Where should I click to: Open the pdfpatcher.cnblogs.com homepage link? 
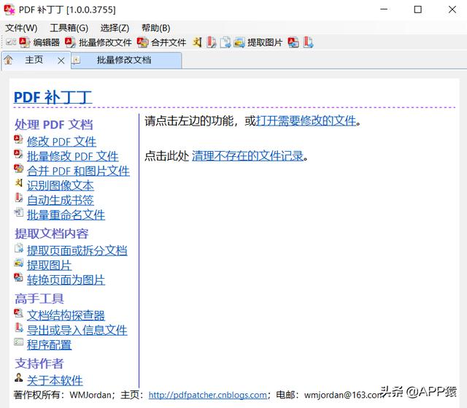(x=207, y=395)
